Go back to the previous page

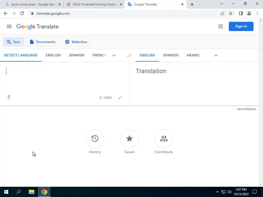6,13
